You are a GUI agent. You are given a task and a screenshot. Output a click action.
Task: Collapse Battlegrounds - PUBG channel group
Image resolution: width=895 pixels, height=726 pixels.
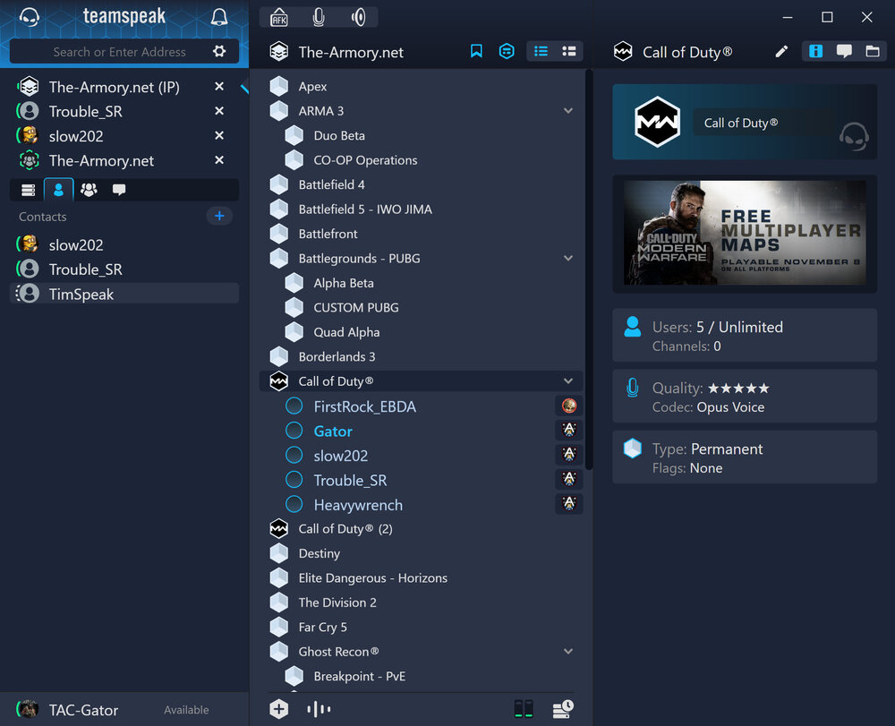pos(568,258)
